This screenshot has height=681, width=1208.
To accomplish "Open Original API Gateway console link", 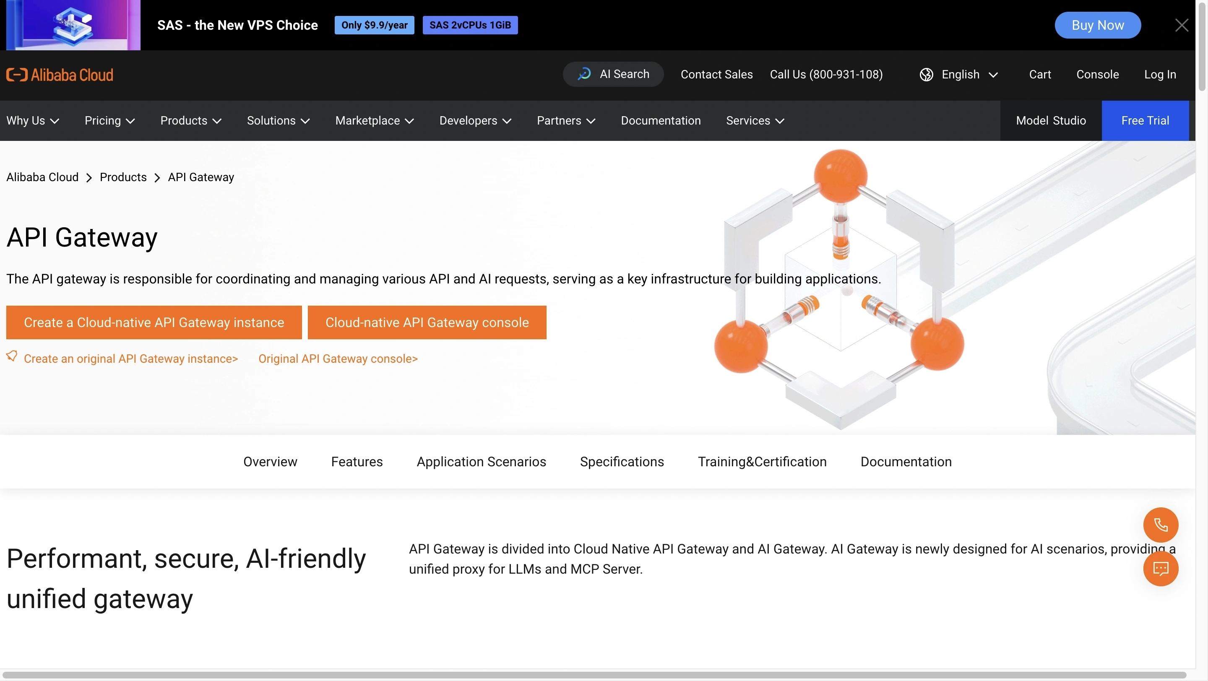I will click(x=338, y=359).
